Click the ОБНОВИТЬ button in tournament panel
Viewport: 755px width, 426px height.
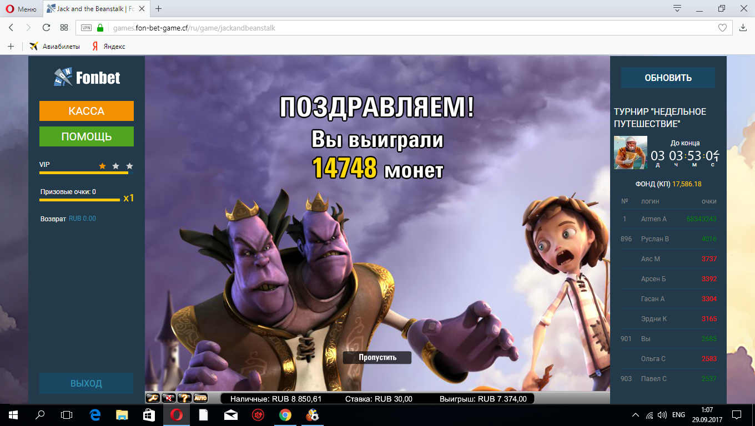coord(668,78)
